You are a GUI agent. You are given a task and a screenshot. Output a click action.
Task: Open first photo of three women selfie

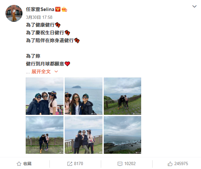45,96
